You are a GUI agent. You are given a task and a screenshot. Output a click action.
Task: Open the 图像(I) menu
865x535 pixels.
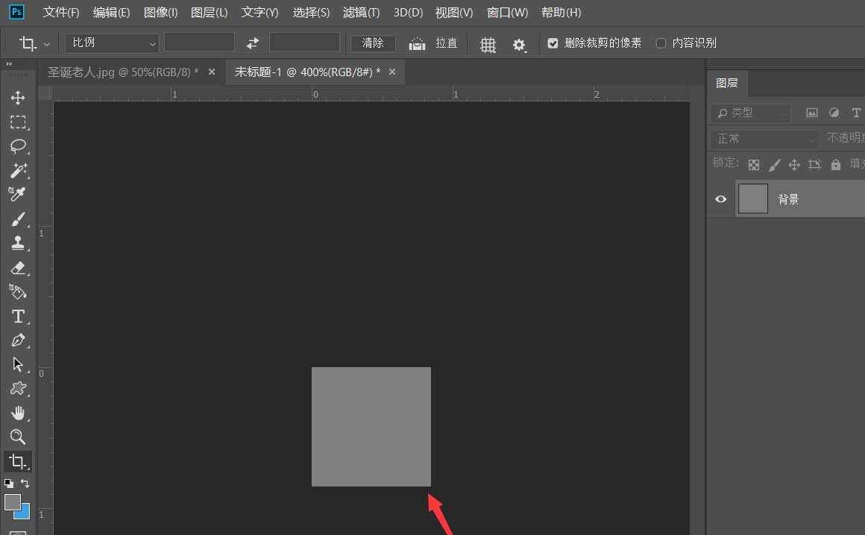160,12
